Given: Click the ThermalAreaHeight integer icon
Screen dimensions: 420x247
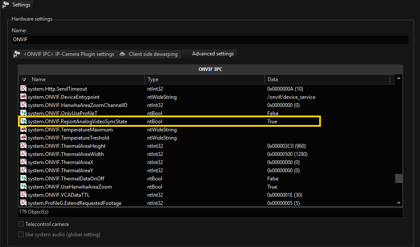Looking at the screenshot, I should (24, 146).
